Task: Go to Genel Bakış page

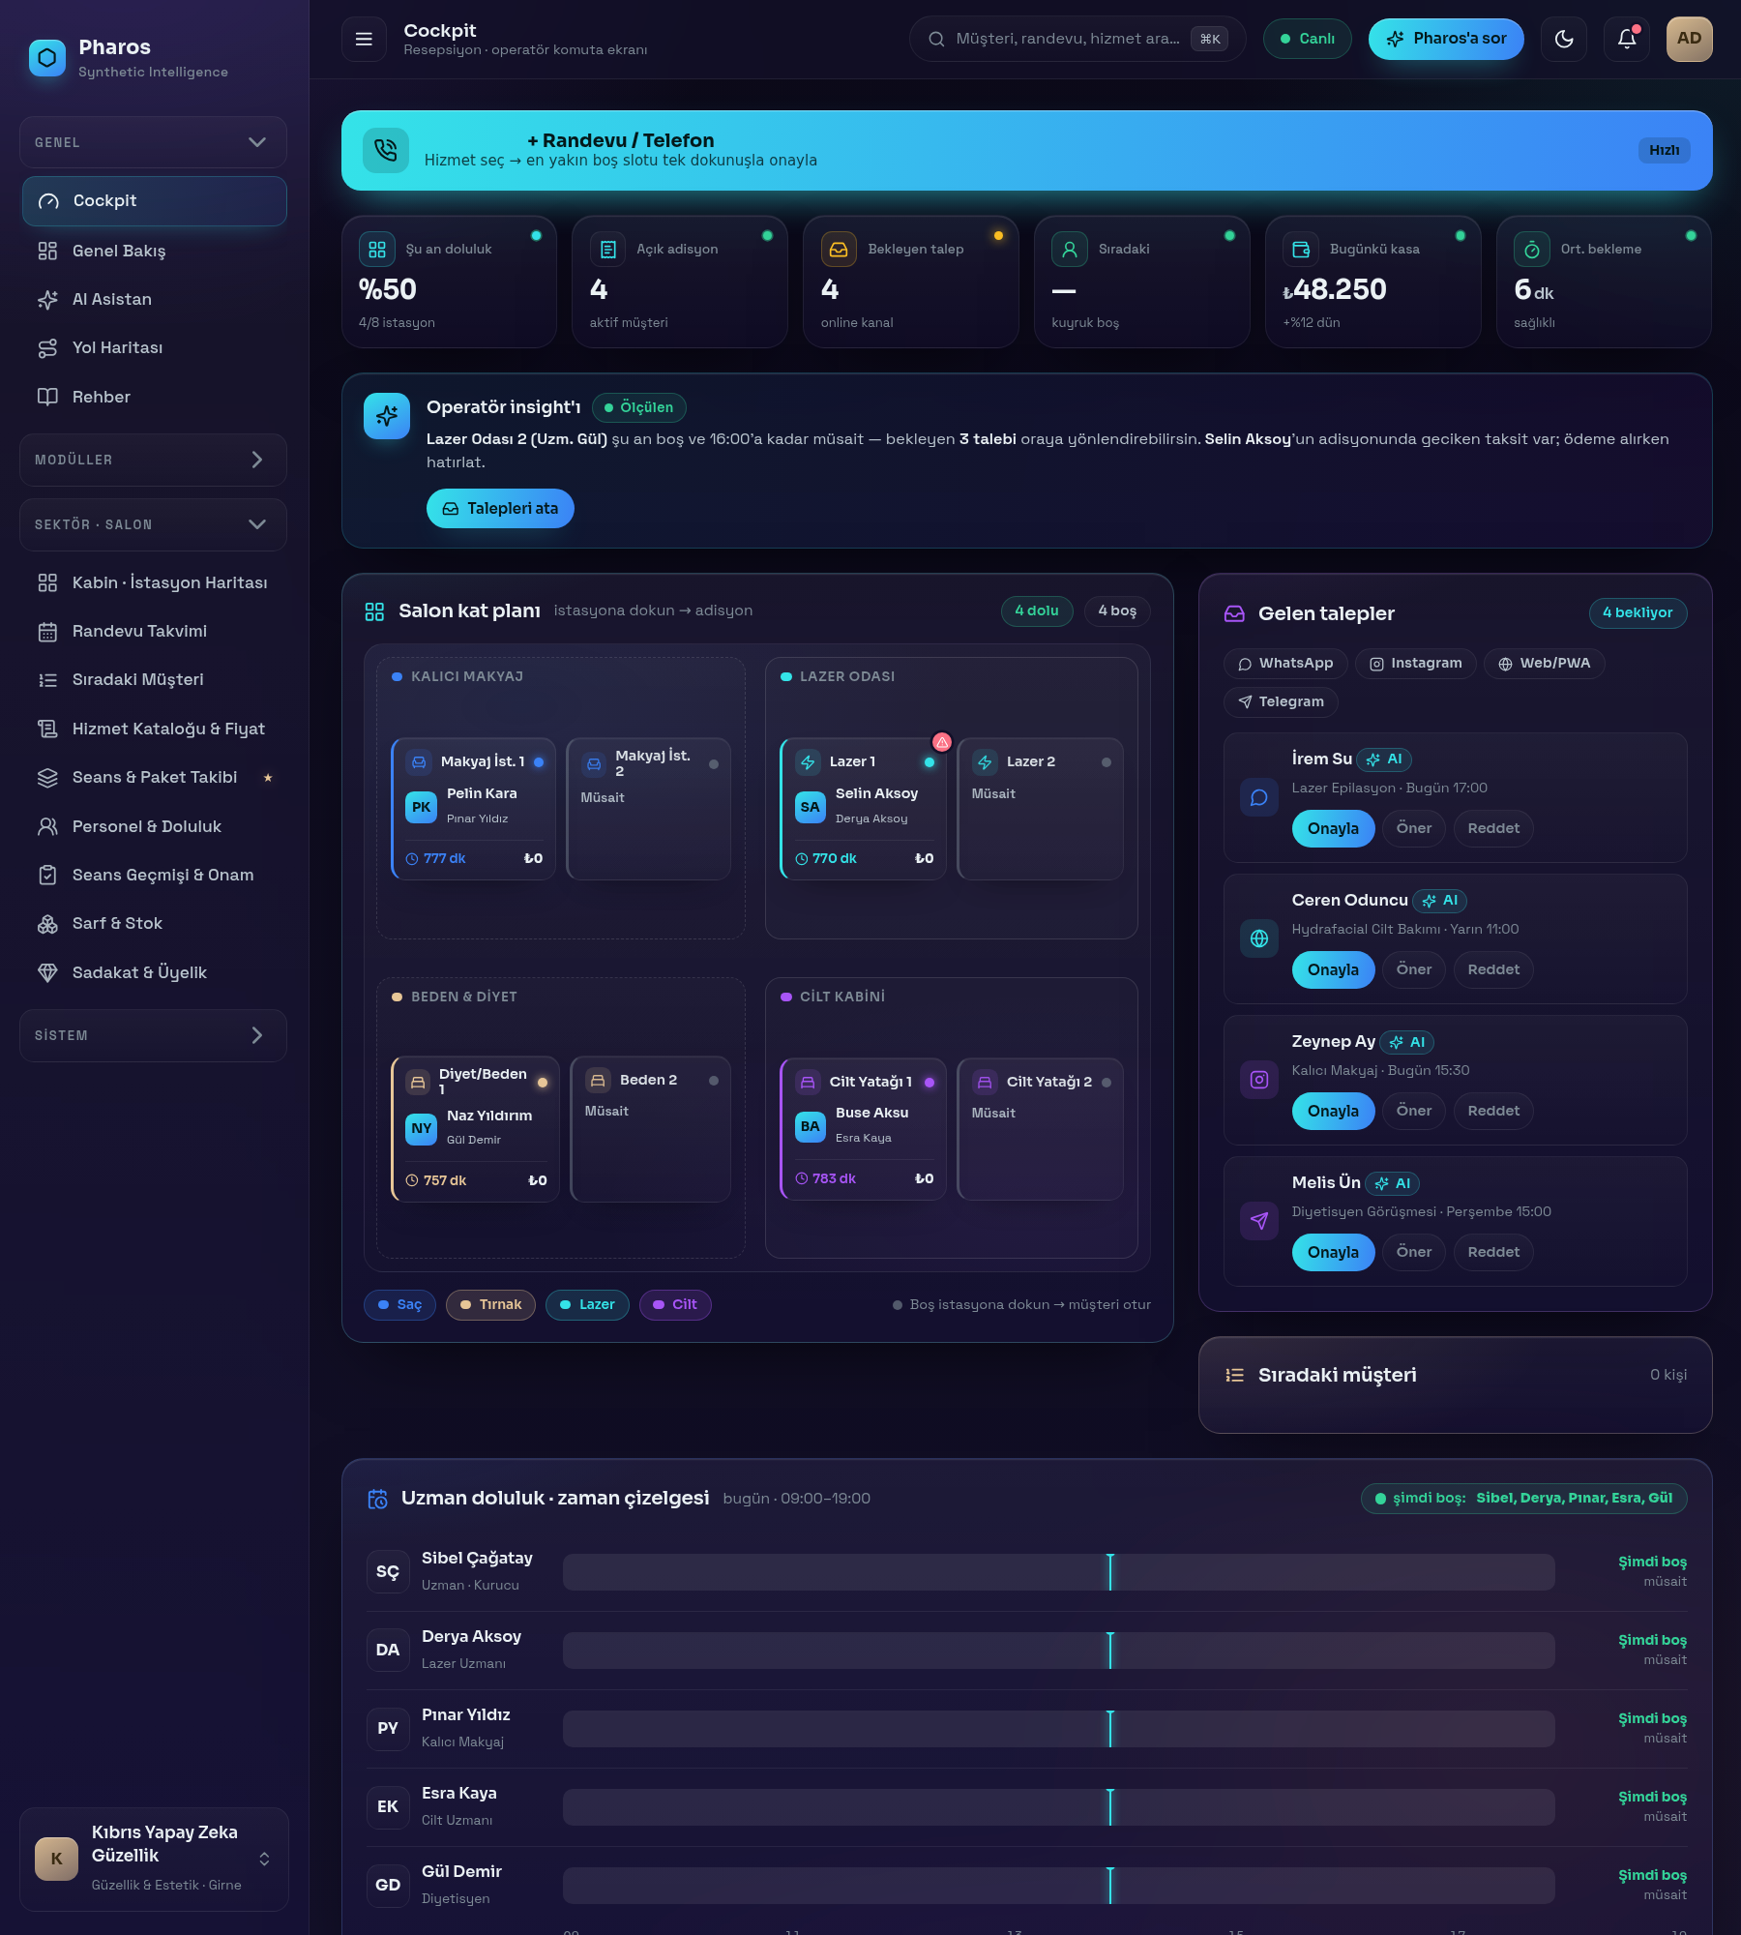Action: point(154,251)
